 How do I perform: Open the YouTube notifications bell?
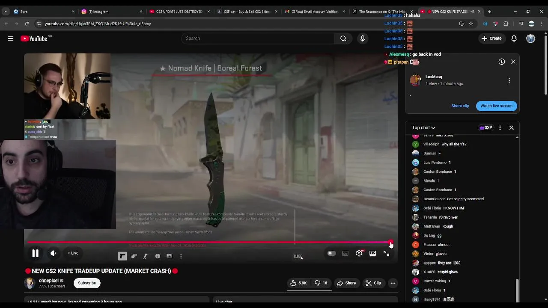[x=514, y=38]
